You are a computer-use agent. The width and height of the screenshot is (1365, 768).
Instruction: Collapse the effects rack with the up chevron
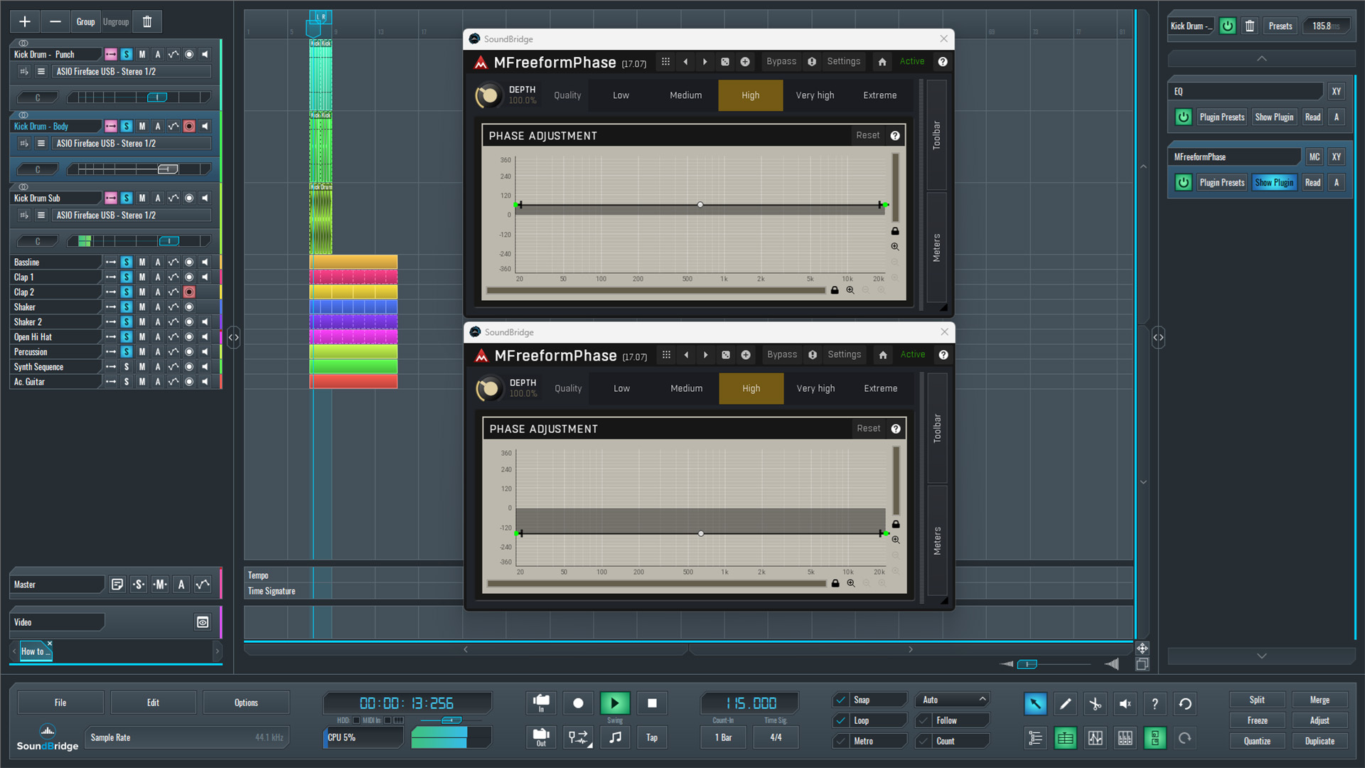1261,58
